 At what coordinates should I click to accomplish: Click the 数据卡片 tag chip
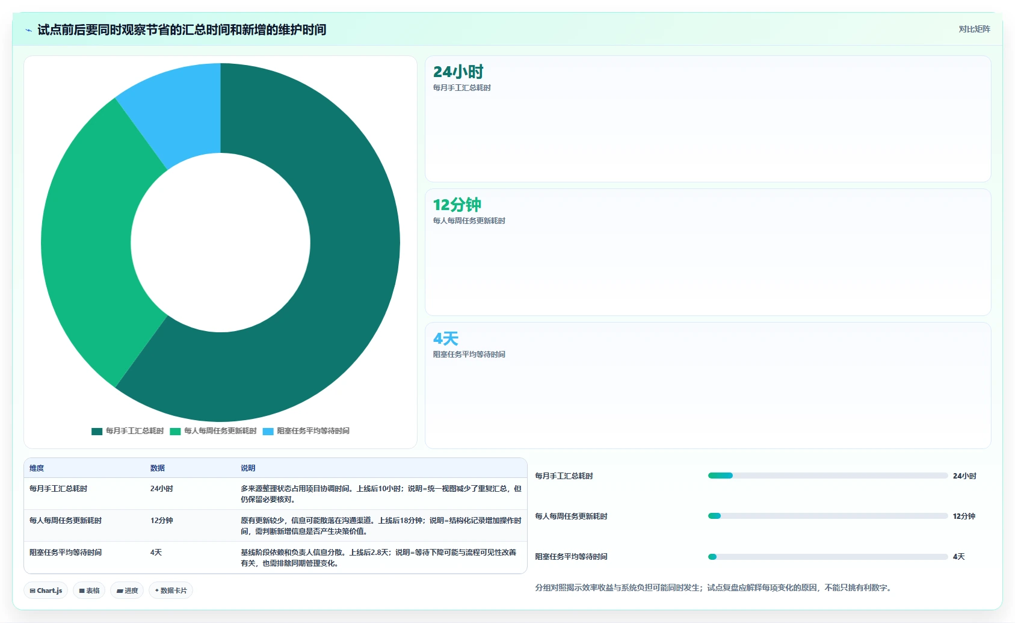(171, 590)
